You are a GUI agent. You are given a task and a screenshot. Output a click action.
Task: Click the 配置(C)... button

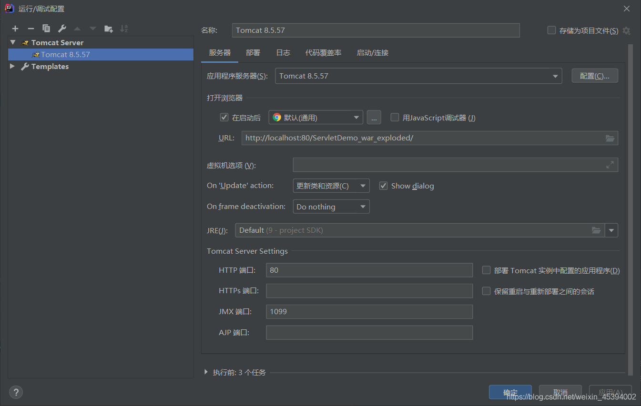595,76
